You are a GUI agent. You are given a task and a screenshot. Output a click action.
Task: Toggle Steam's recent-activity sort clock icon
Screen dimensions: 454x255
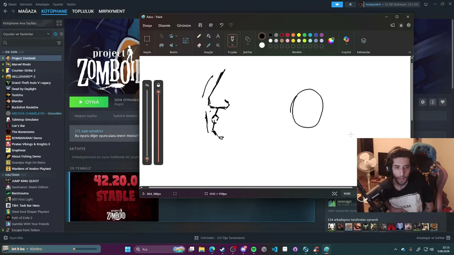tap(55, 34)
